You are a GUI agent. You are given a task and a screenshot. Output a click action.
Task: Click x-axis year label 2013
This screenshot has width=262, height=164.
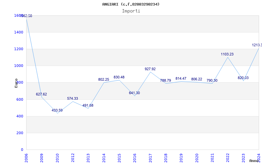(x=88, y=158)
